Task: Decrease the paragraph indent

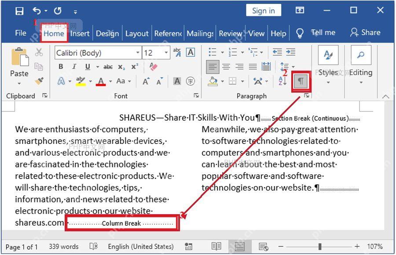Action: pyautogui.click(x=277, y=52)
